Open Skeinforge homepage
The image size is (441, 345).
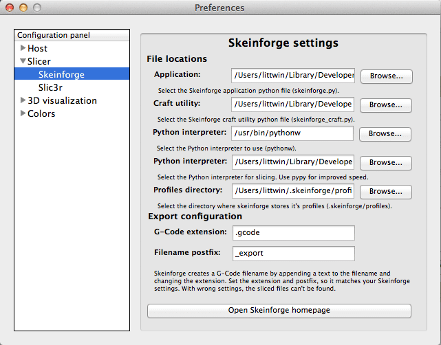click(279, 311)
